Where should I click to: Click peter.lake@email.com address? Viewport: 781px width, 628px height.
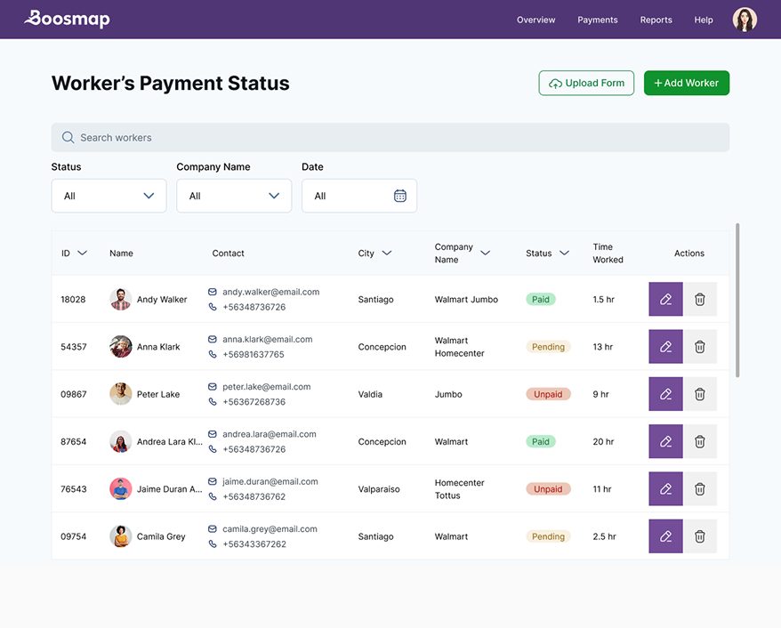point(266,386)
